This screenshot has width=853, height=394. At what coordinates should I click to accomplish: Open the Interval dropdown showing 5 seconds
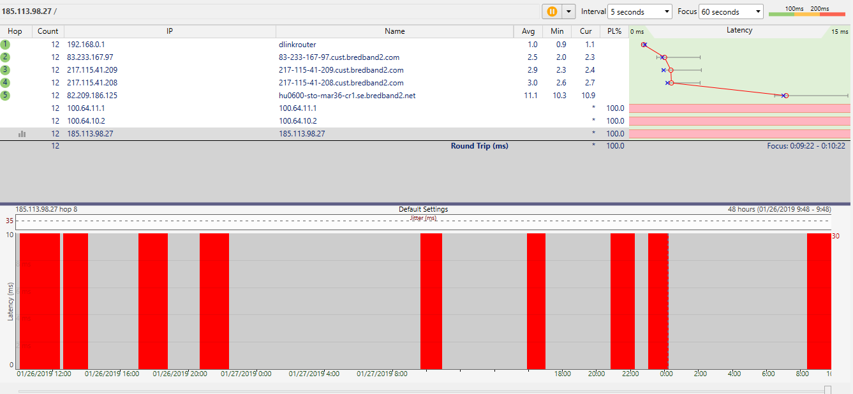(x=640, y=11)
